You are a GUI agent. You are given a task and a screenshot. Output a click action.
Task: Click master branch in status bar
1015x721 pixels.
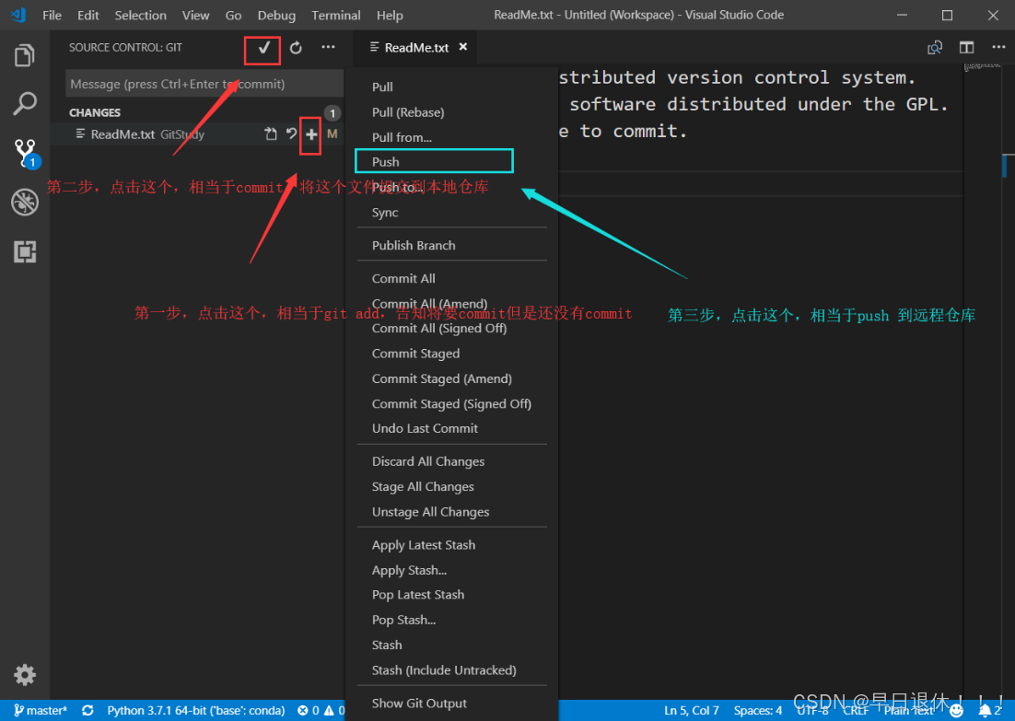[41, 710]
